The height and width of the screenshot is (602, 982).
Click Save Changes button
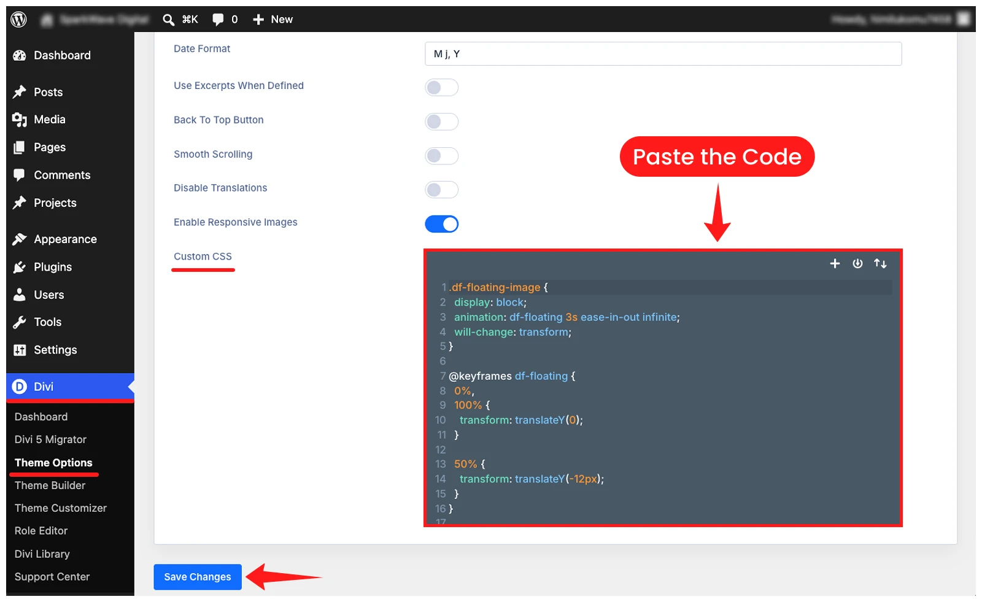point(198,577)
